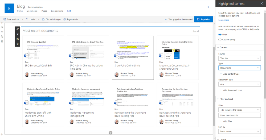Click the left-rail section edit comment icon
The width and height of the screenshot is (266, 140).
click(2, 27)
